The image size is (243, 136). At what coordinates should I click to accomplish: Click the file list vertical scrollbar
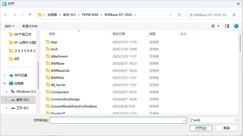point(240,43)
